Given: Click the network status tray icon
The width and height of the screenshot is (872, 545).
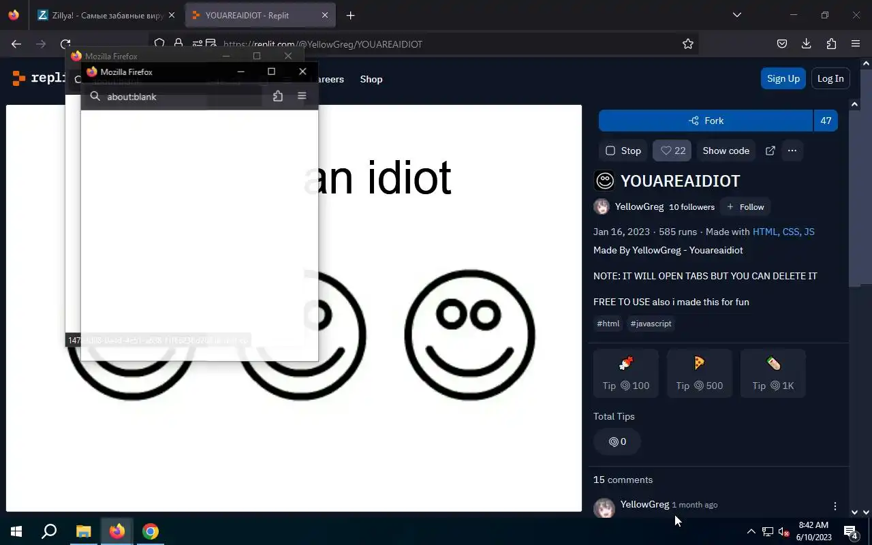Looking at the screenshot, I should (x=767, y=531).
